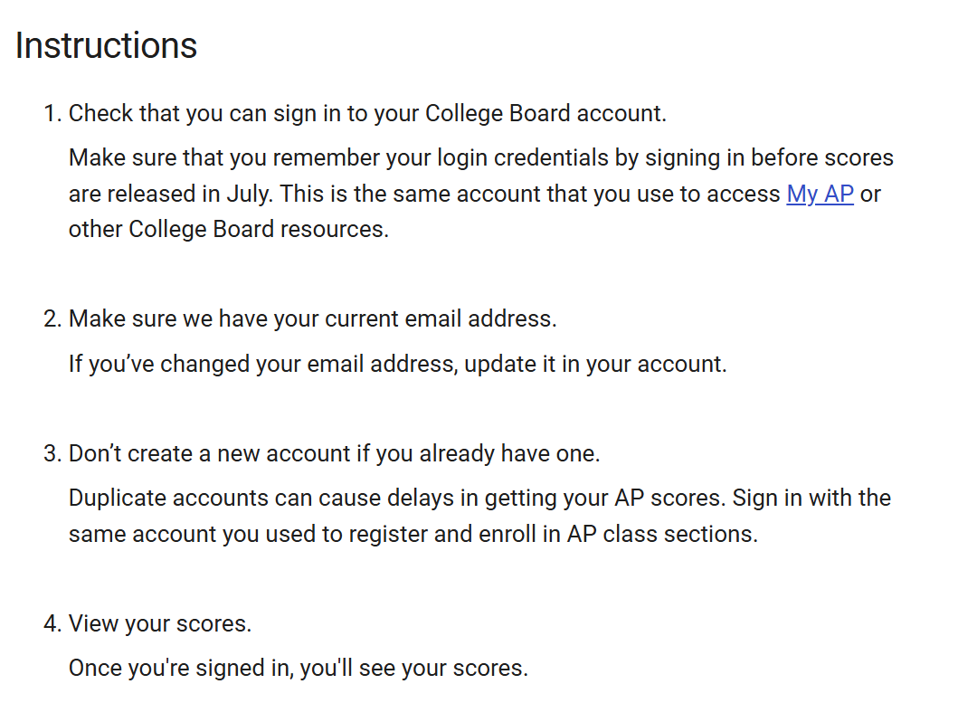Click the 'same account you used to register' line
Screen dimensions: 977x722
pyautogui.click(x=413, y=534)
